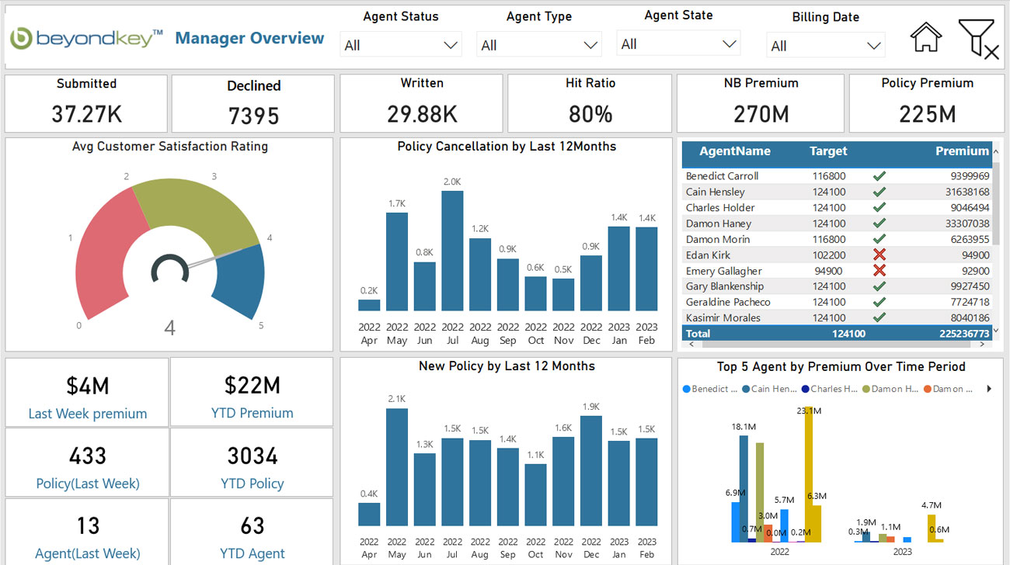1010x565 pixels.
Task: Click the red X beside Edan Kirk
Action: click(879, 255)
